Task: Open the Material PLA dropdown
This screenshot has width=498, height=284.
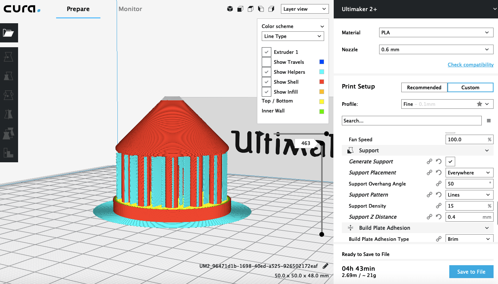Action: (436, 32)
